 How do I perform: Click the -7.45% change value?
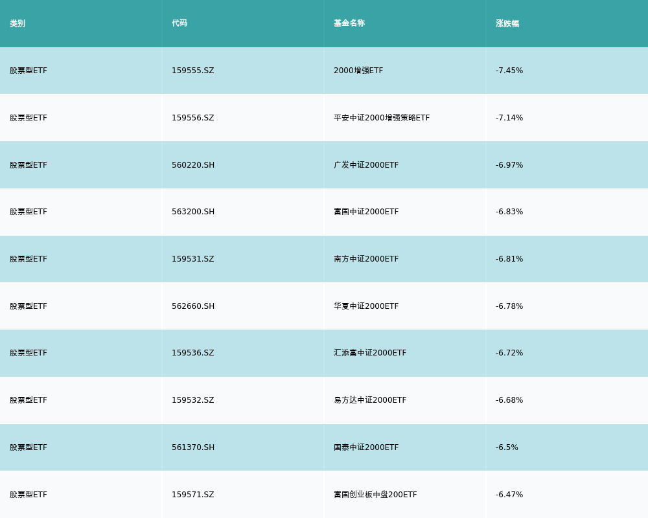(x=509, y=71)
